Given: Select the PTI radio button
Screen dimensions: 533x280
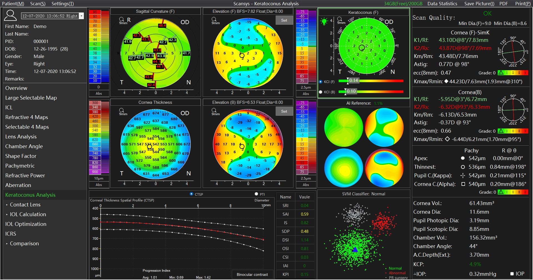Looking at the screenshot, I should (256, 194).
